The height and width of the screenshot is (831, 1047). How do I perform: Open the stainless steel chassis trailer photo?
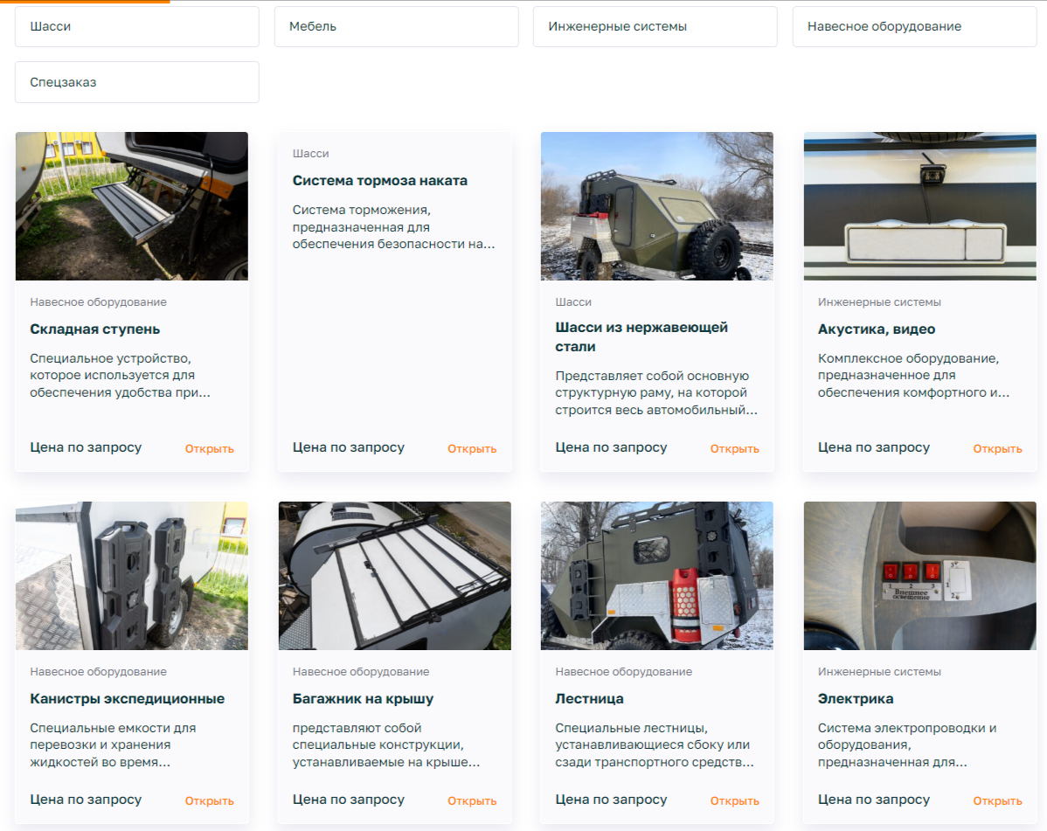pos(656,206)
